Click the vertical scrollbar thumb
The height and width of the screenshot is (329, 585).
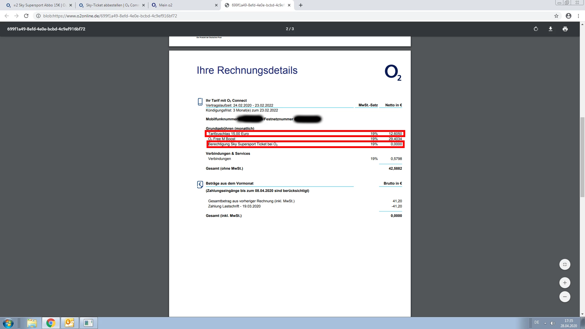582,157
